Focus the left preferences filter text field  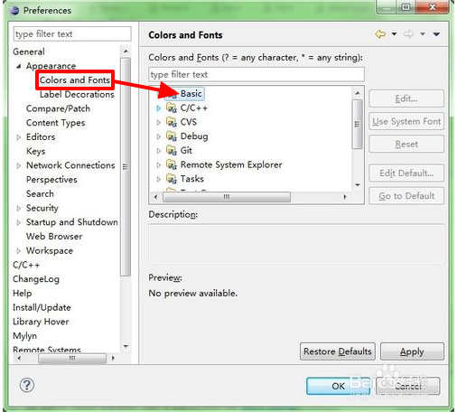click(x=72, y=33)
